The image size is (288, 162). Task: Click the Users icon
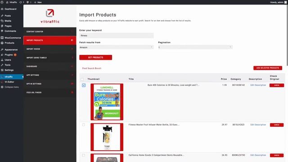(2, 60)
